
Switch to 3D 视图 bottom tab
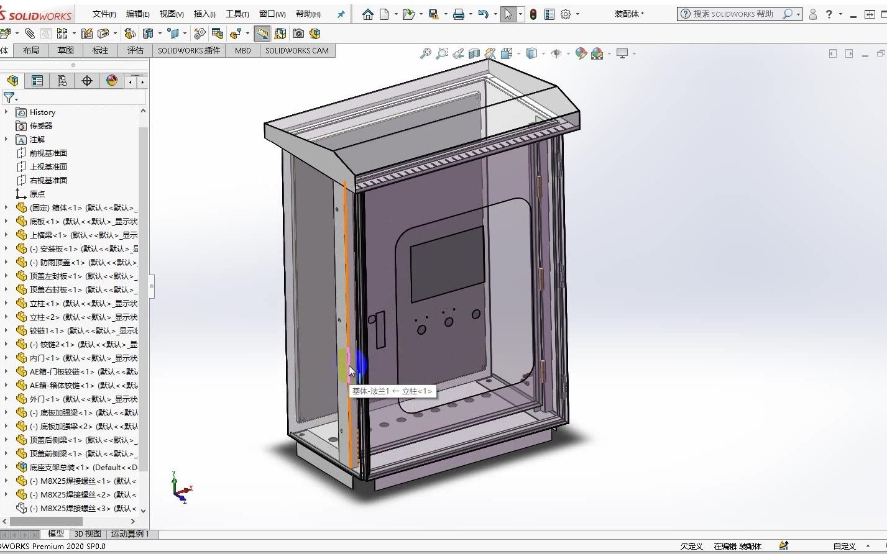88,534
